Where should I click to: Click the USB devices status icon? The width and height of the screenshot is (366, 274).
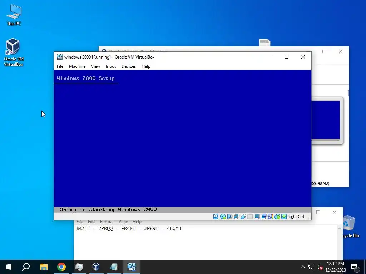pos(243,217)
